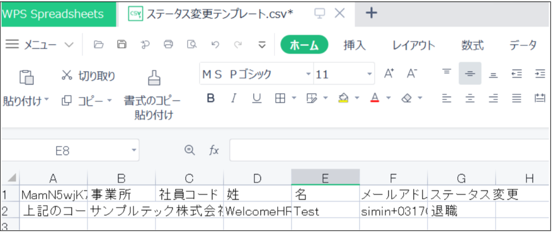Click the export to PDF icon beside Save
Screen dimensions: 552x233
click(x=145, y=44)
